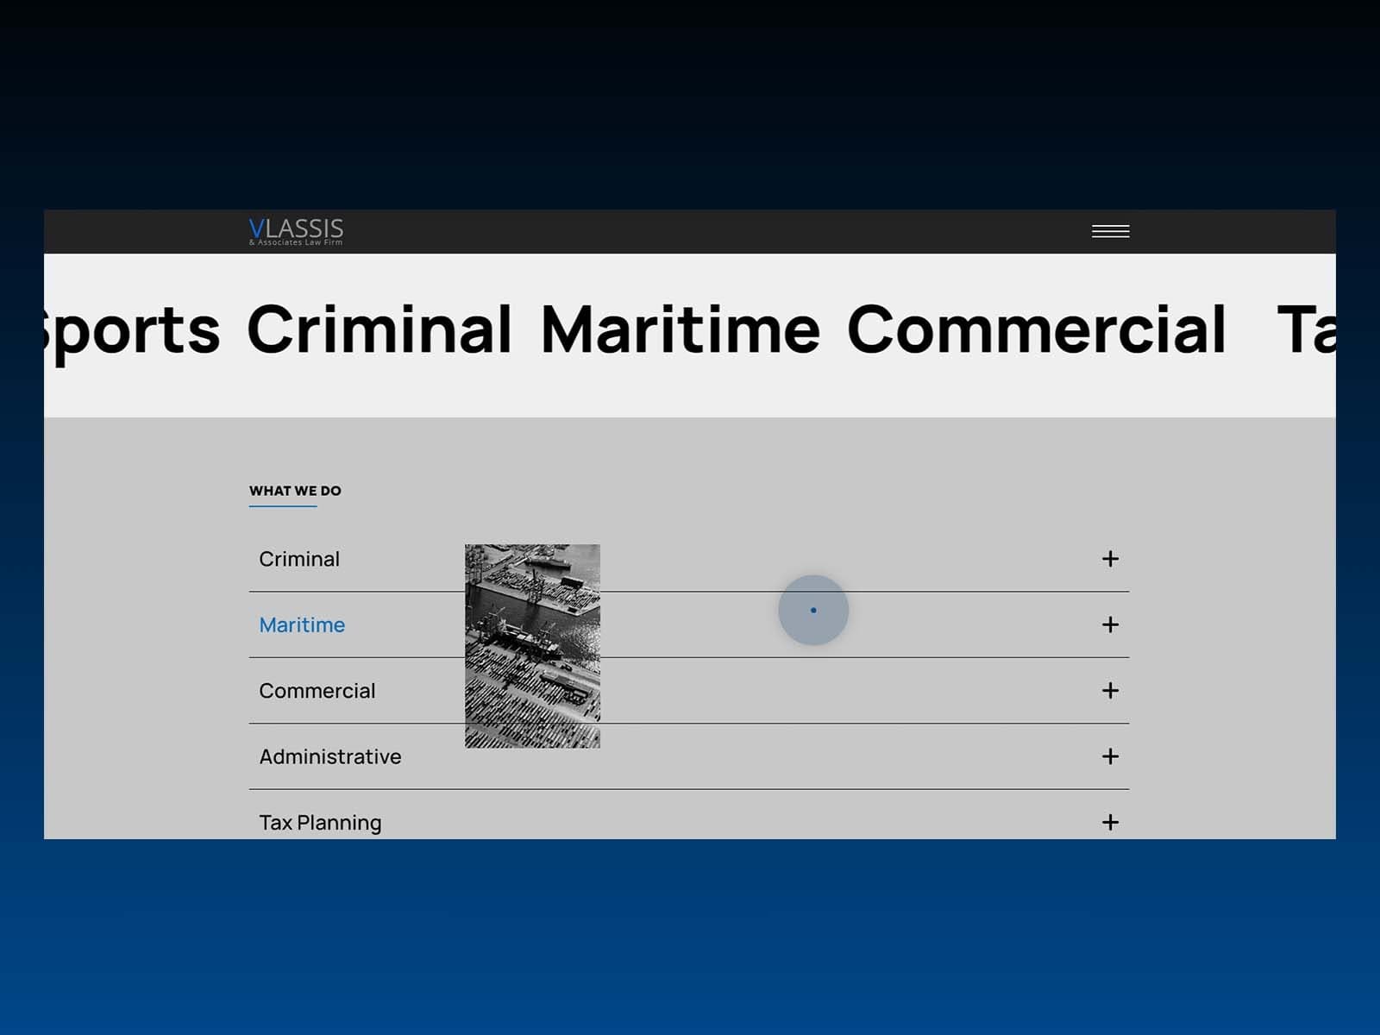Viewport: 1380px width, 1035px height.
Task: Expand the Criminal section plus icon
Action: click(1110, 559)
